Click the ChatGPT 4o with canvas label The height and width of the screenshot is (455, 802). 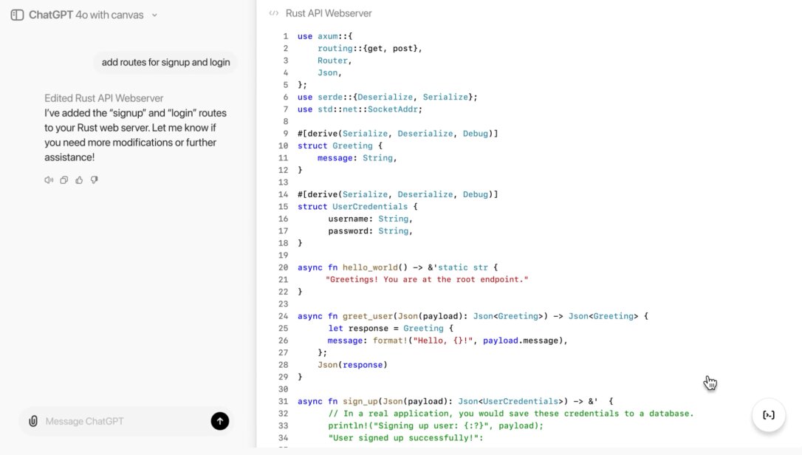coord(86,15)
